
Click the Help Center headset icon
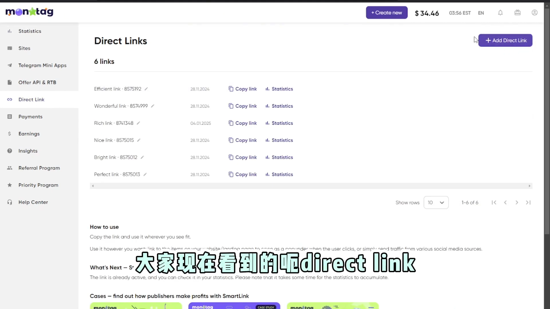point(9,202)
